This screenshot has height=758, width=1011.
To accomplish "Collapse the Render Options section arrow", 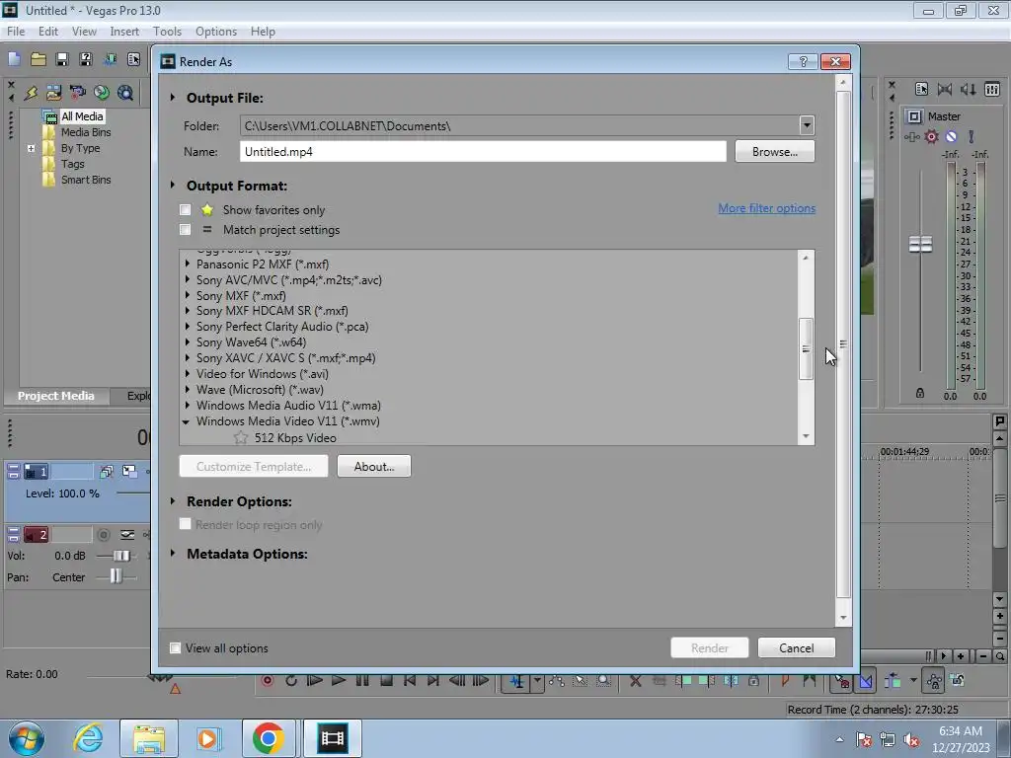I will 173,500.
